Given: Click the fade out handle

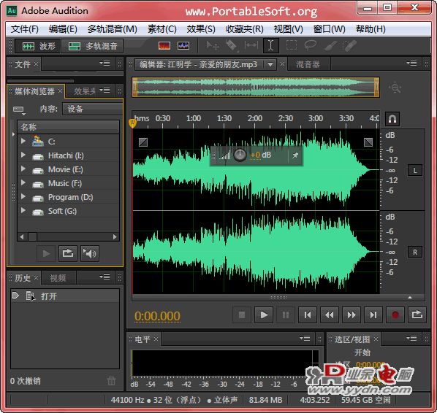Looking at the screenshot, I should [368, 142].
